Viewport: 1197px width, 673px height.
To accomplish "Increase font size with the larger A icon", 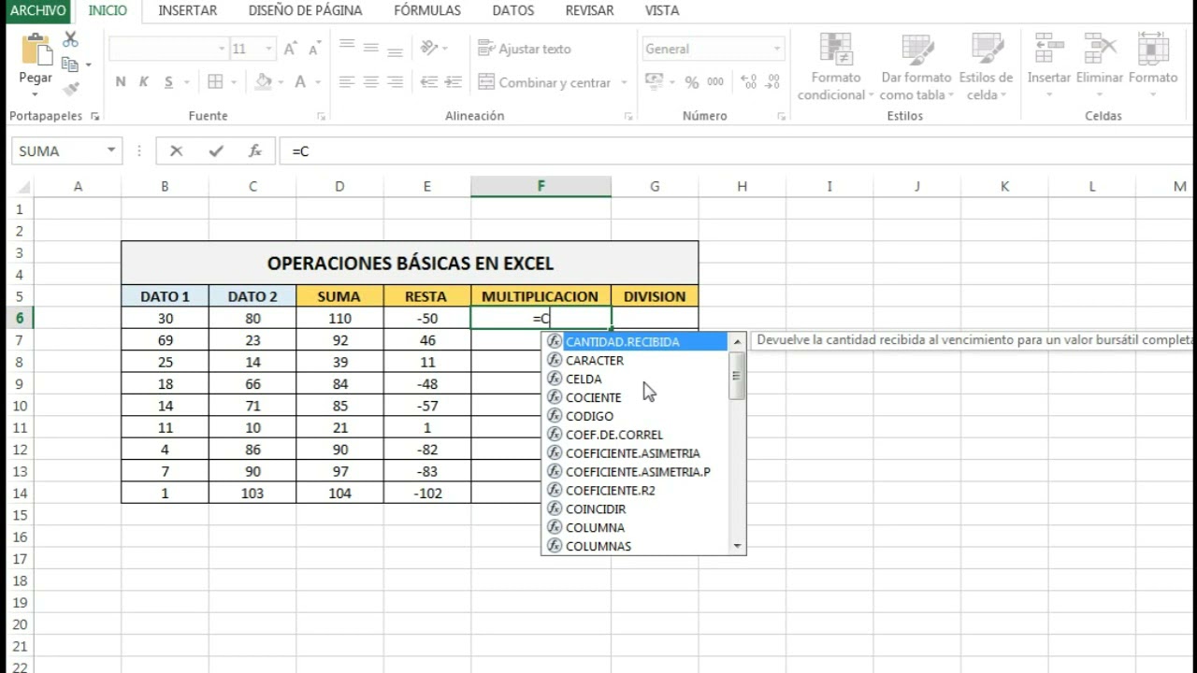I will [x=290, y=49].
